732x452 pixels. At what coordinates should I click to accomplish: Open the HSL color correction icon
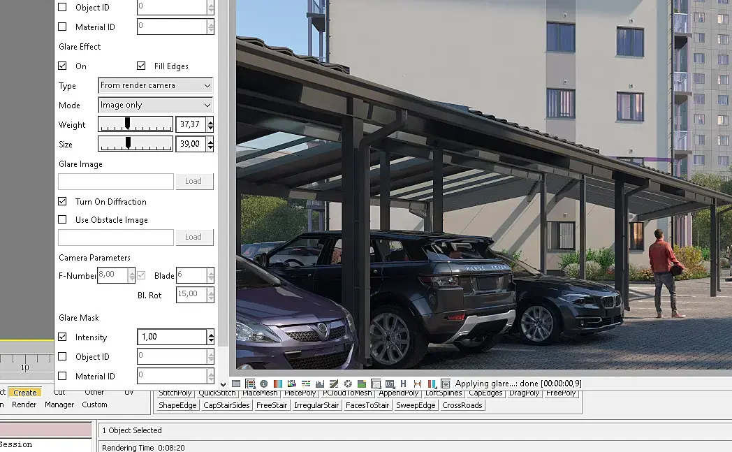point(292,384)
